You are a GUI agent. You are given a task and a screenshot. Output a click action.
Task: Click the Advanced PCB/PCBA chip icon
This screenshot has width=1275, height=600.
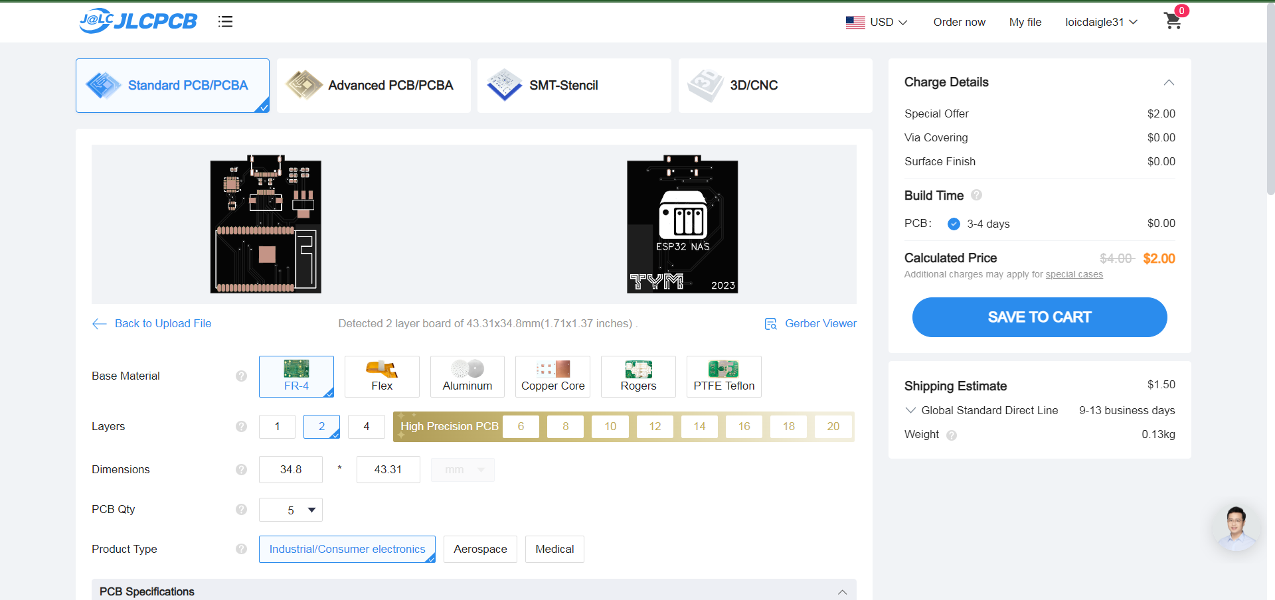click(304, 85)
